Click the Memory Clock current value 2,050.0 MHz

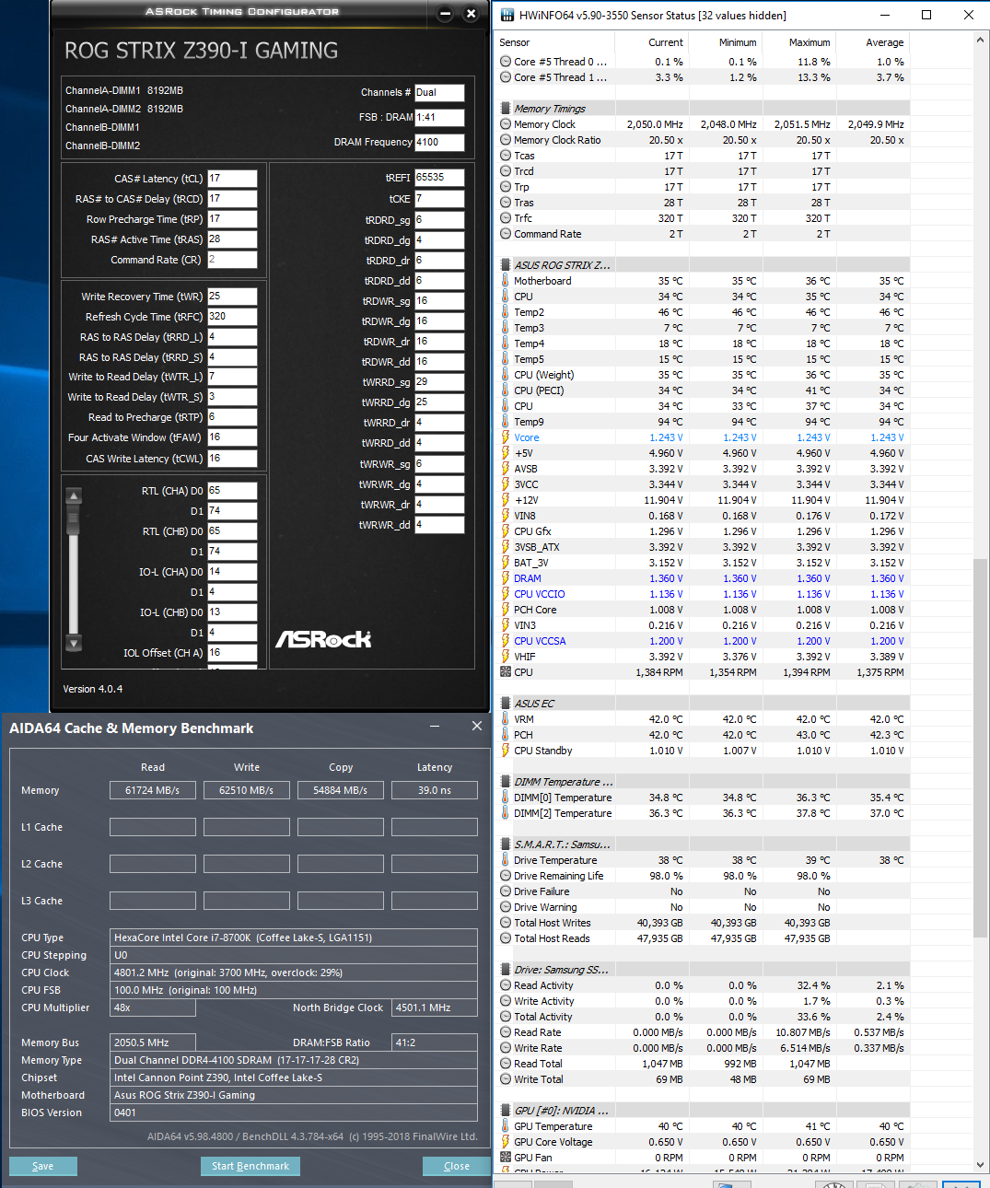[x=655, y=124]
